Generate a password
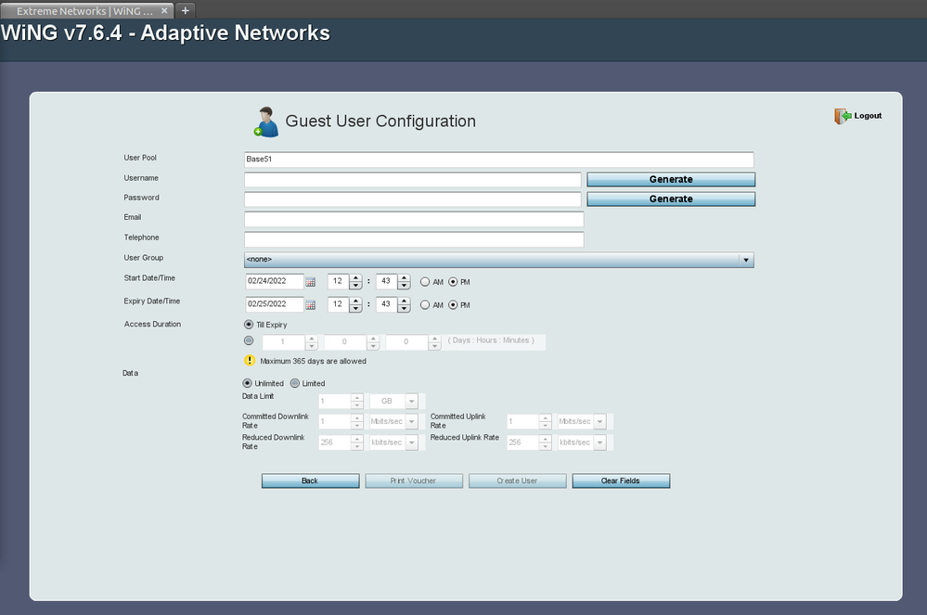This screenshot has height=615, width=927. (671, 199)
